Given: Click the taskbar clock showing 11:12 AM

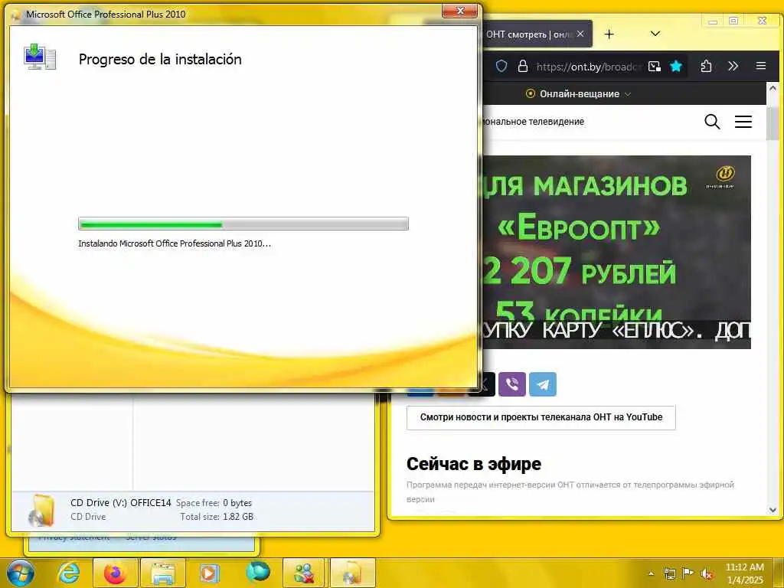Looking at the screenshot, I should point(744,573).
